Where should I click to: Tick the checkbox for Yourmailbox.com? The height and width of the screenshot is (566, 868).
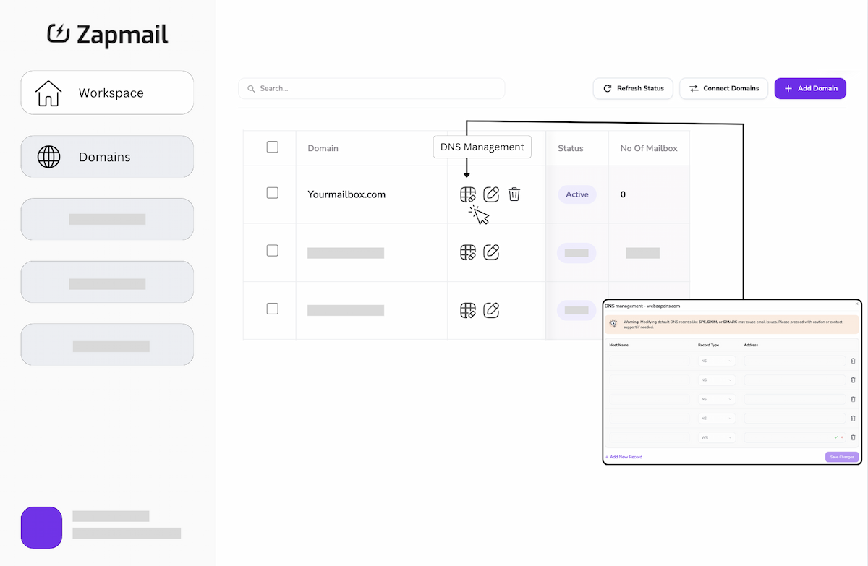(x=272, y=193)
